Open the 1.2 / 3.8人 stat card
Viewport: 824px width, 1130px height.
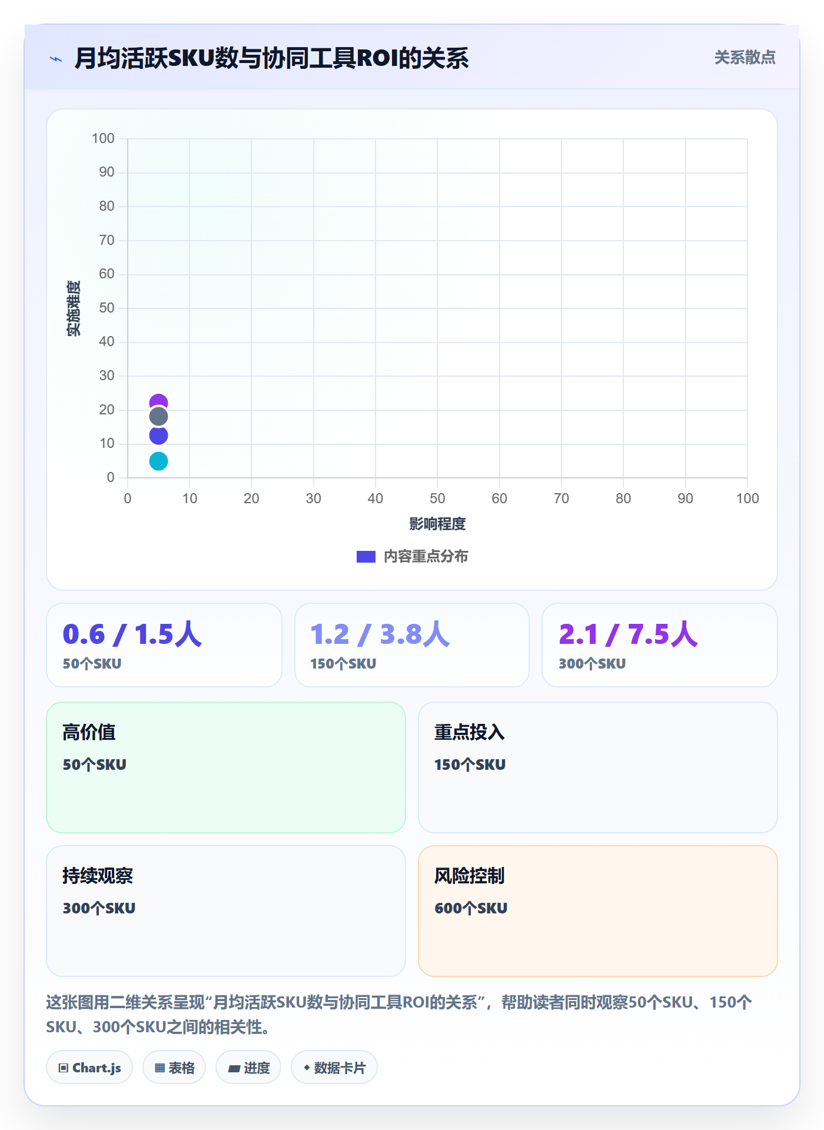coord(412,645)
